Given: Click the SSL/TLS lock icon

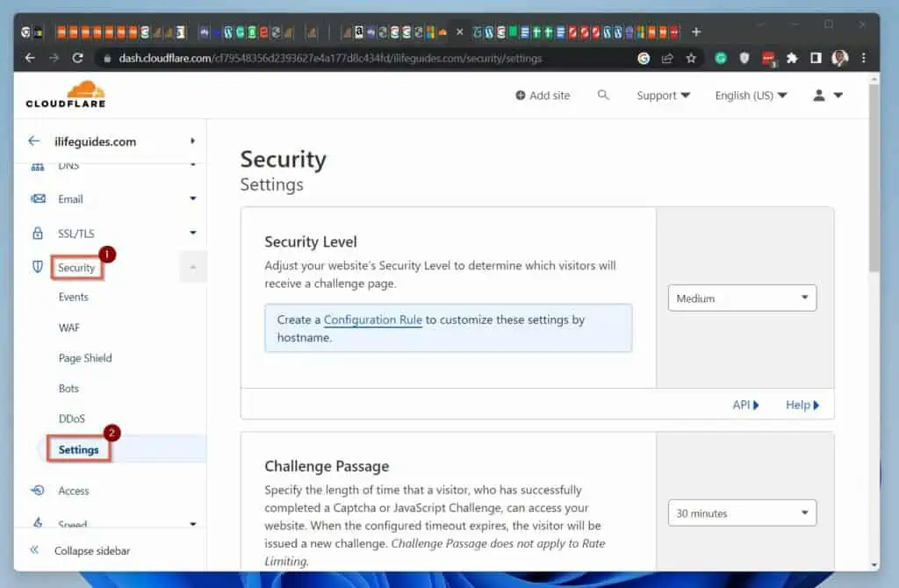Looking at the screenshot, I should [x=37, y=233].
